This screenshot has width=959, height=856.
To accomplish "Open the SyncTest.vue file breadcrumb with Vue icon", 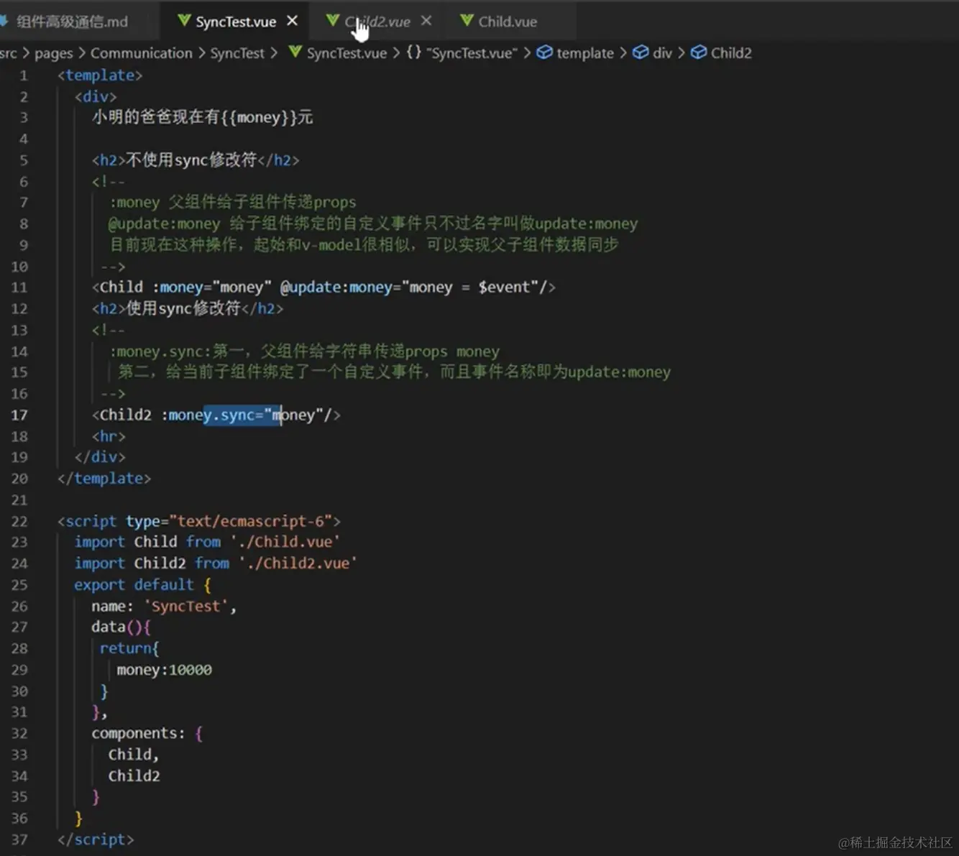I will coord(338,53).
